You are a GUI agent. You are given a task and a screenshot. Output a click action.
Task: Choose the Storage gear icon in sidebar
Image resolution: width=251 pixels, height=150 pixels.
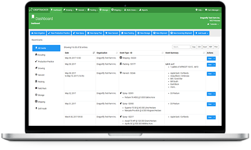(x=36, y=95)
